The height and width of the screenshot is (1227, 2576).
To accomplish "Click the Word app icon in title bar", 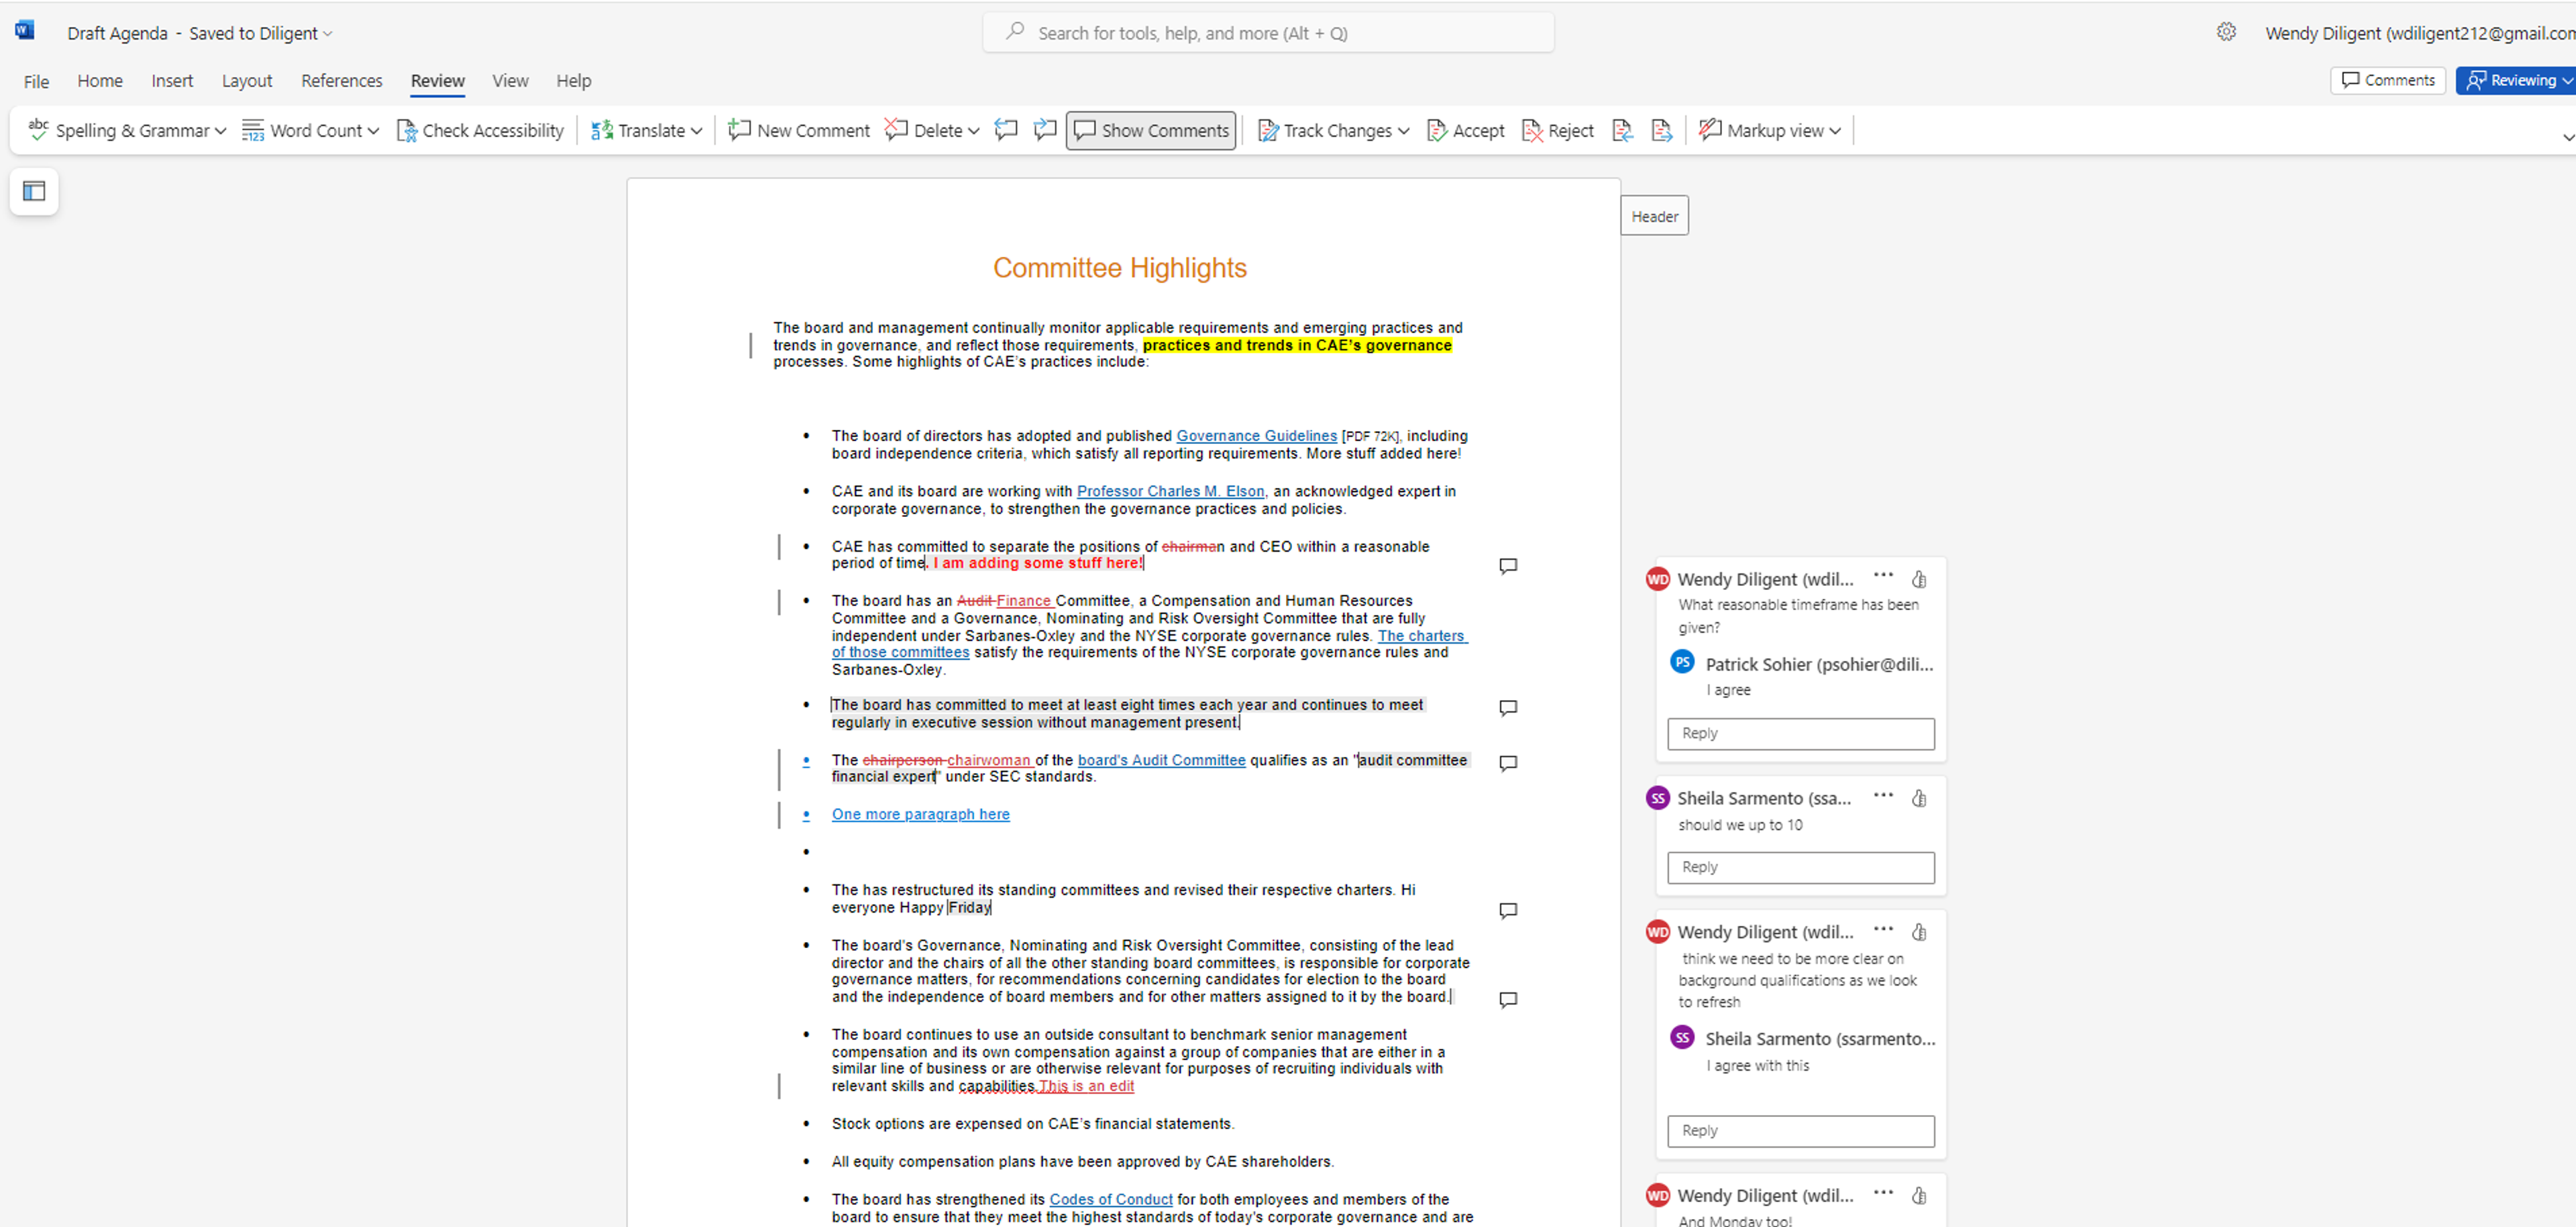I will 25,30.
